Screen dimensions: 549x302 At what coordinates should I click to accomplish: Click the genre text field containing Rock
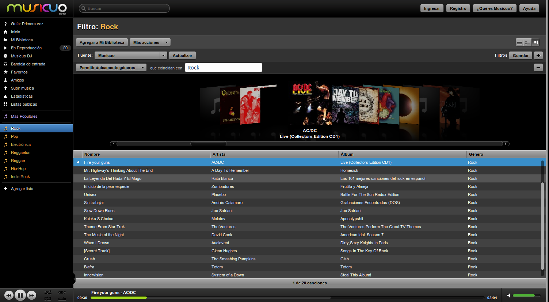tap(224, 68)
